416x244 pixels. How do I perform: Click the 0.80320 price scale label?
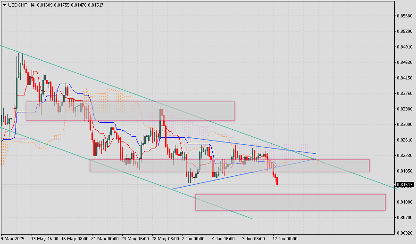405,233
